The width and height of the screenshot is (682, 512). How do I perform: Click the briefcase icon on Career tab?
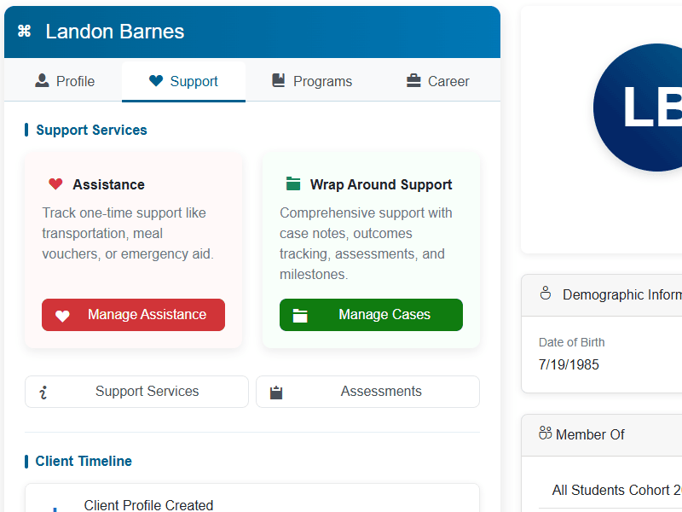pyautogui.click(x=413, y=81)
